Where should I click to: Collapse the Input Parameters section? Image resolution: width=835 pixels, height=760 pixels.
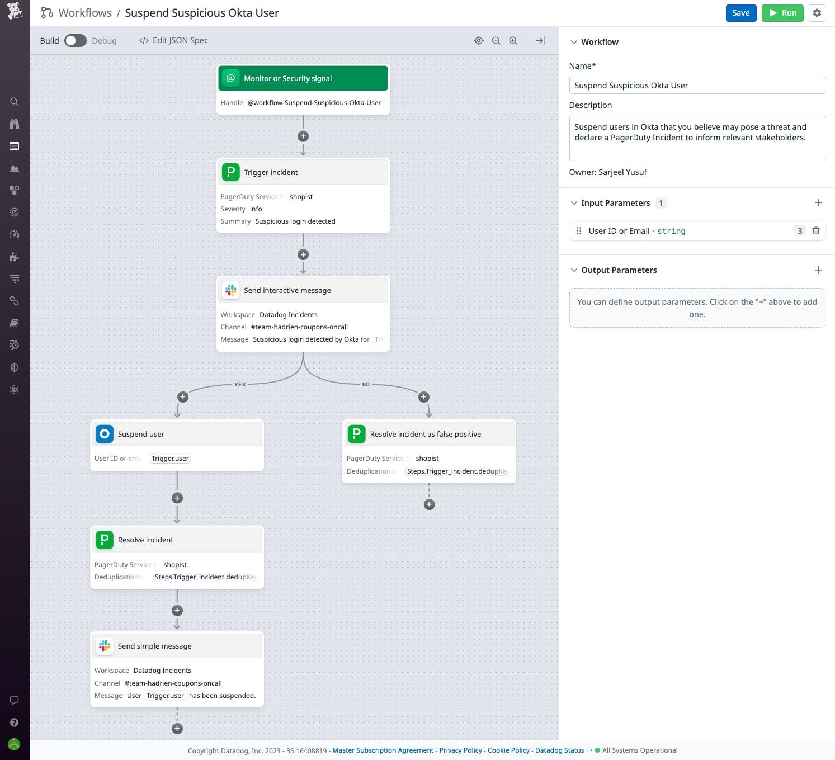[574, 202]
